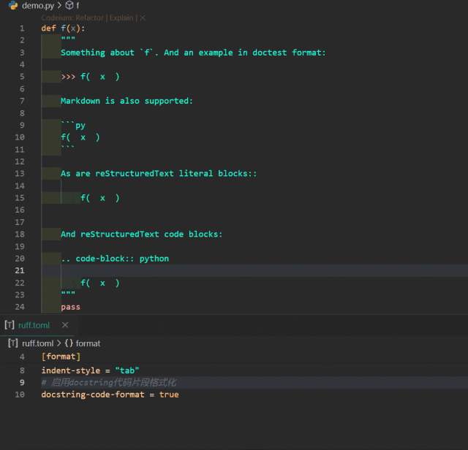Click the format breadcrumb item

88,343
